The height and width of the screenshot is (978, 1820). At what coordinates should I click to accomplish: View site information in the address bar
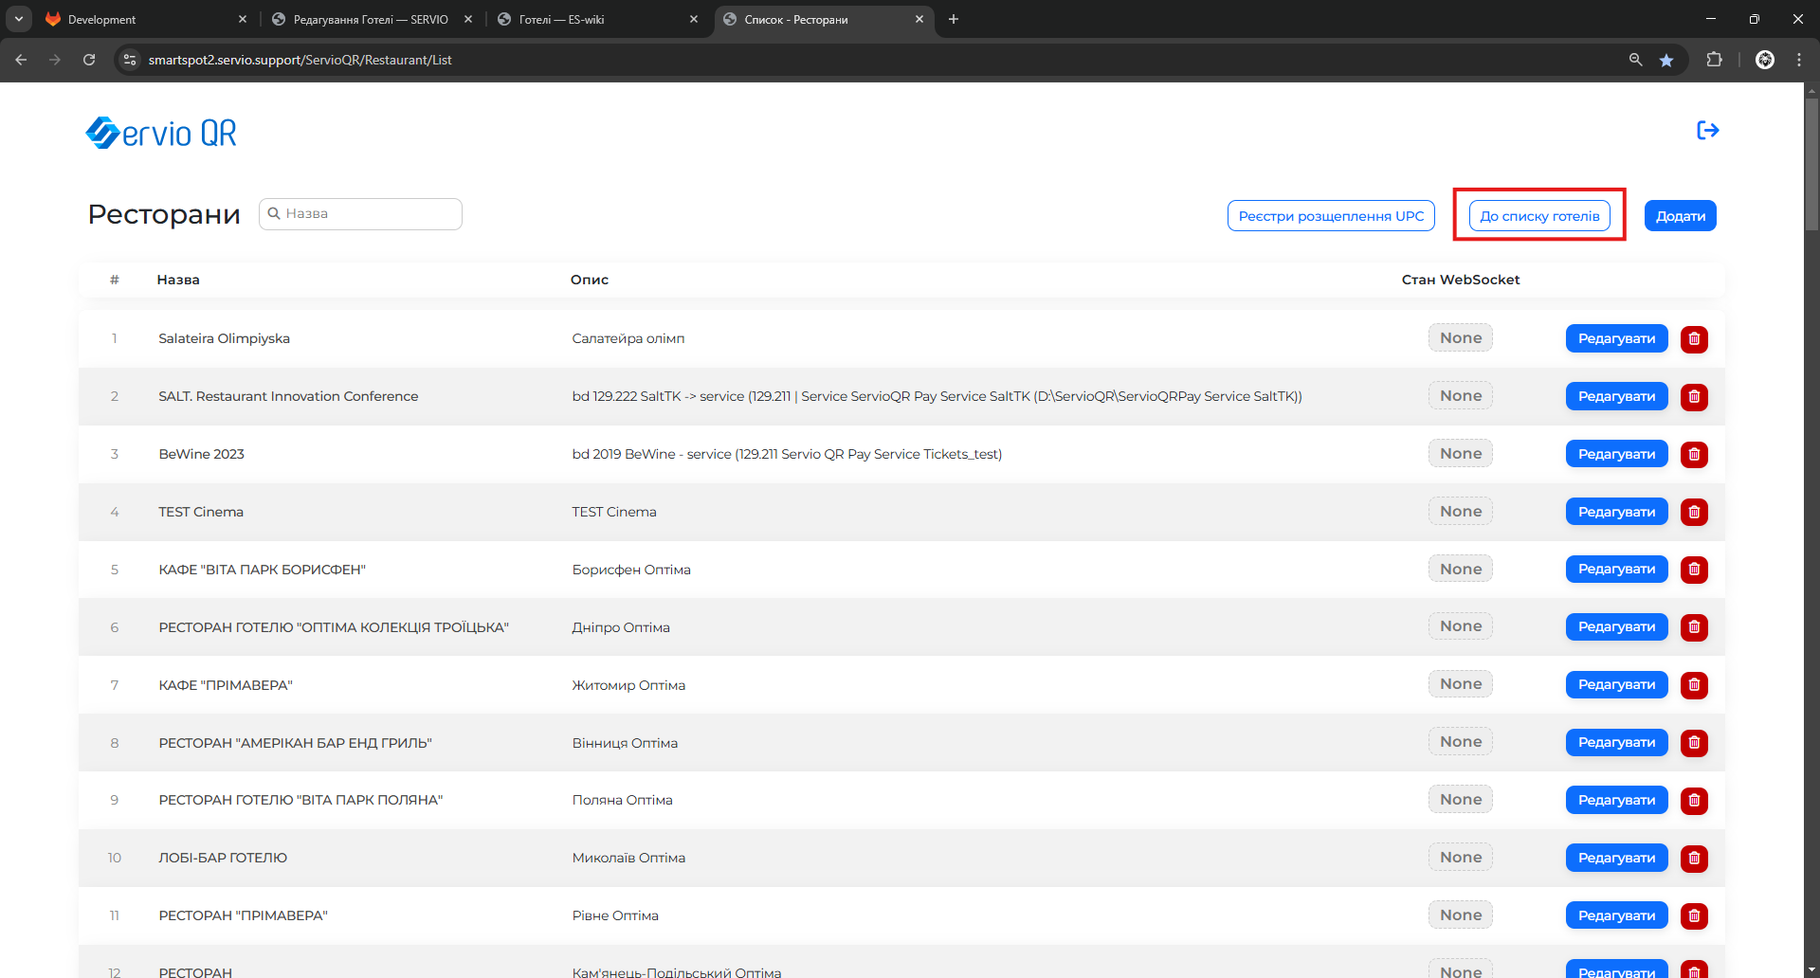pyautogui.click(x=131, y=60)
